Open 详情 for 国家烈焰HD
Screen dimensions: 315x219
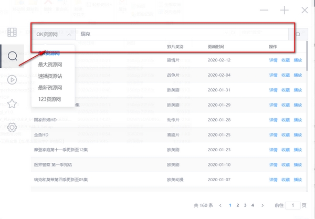pos(273,120)
